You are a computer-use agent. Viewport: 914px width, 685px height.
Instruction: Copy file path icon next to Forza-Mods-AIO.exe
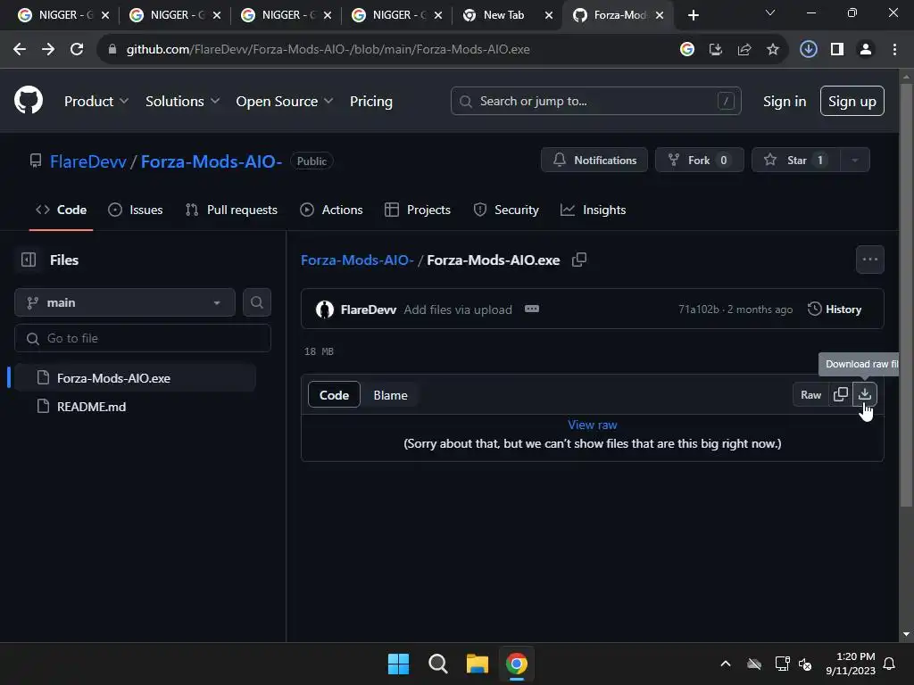(578, 260)
